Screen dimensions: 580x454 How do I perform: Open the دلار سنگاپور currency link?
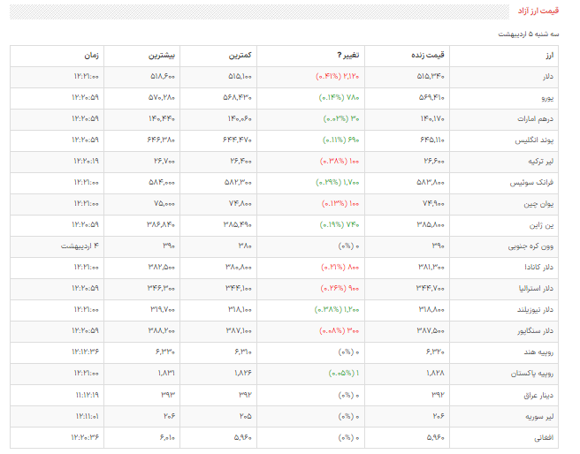click(535, 330)
